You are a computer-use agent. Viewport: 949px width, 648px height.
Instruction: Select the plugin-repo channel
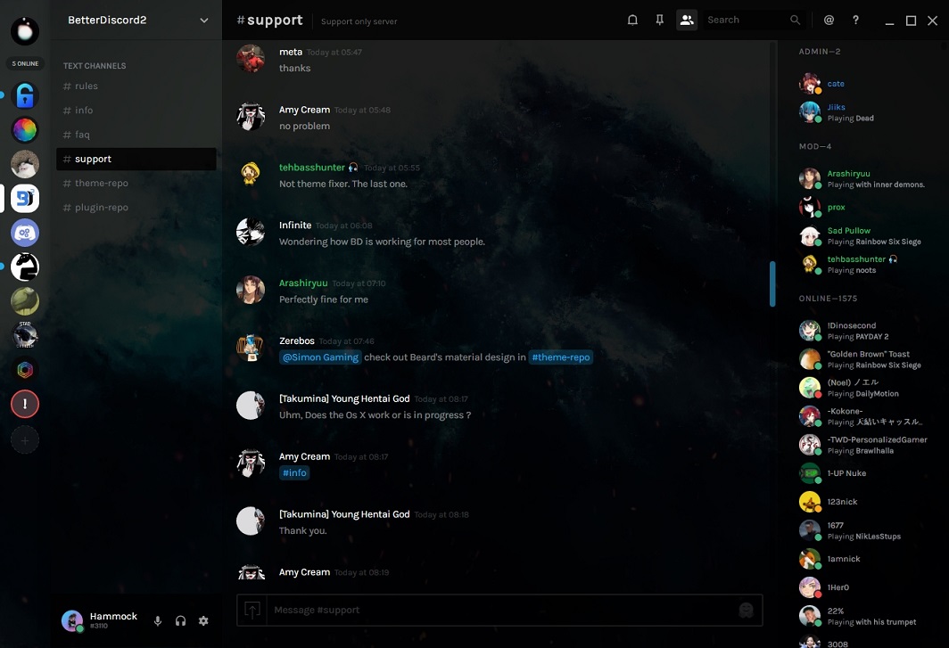click(x=102, y=207)
